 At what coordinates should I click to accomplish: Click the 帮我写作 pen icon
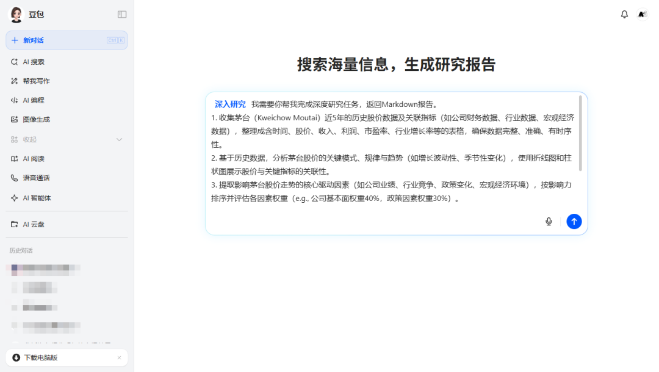[x=14, y=81]
